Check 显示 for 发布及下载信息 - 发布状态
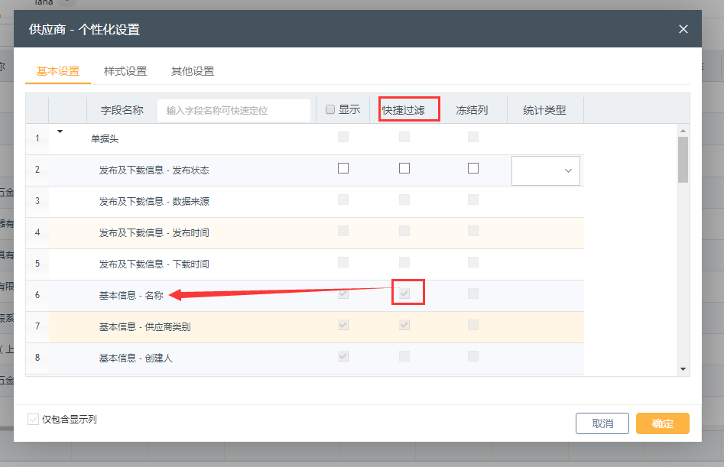This screenshot has width=724, height=467. 343,168
